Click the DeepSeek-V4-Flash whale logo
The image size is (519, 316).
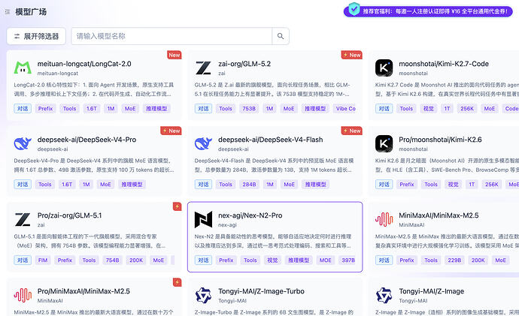[203, 143]
